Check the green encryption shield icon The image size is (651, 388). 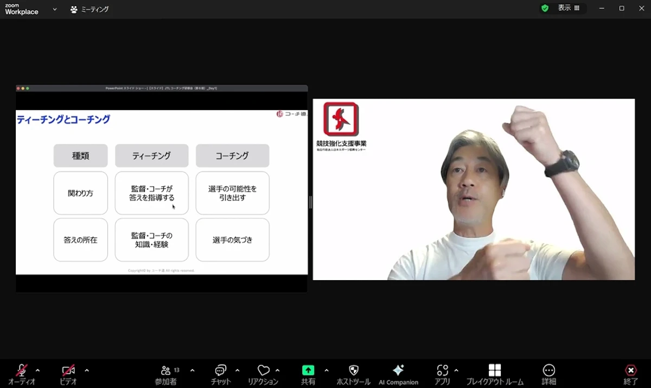(x=545, y=8)
